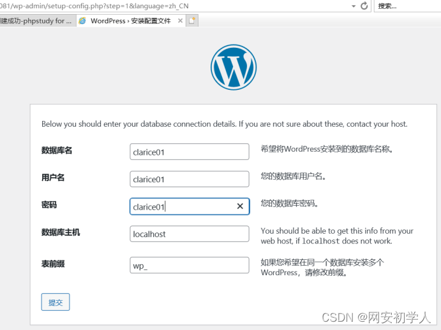Click the 密码 label
The width and height of the screenshot is (441, 330).
pyautogui.click(x=49, y=204)
